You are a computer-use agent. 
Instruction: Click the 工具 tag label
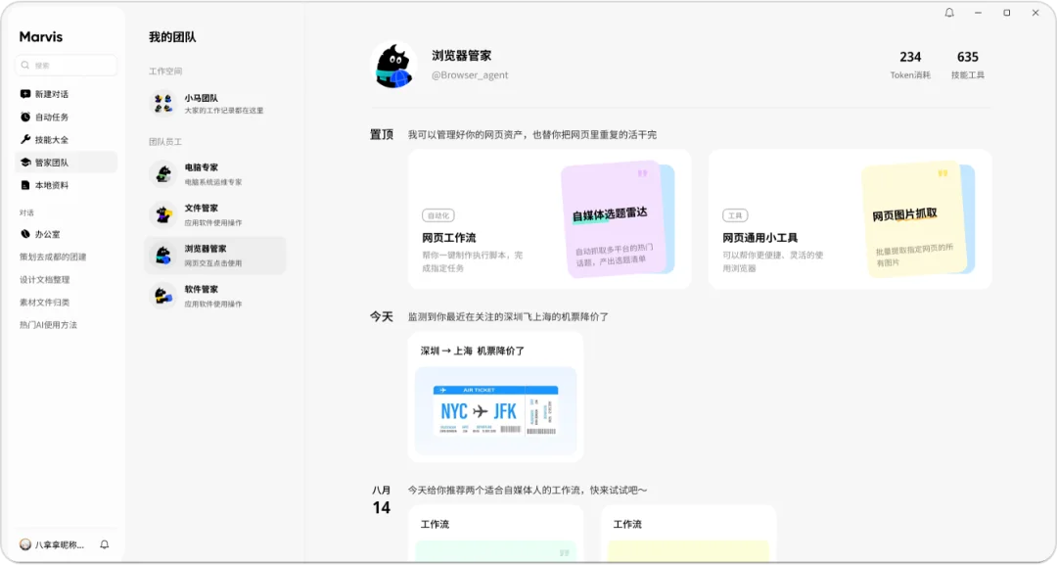point(735,215)
